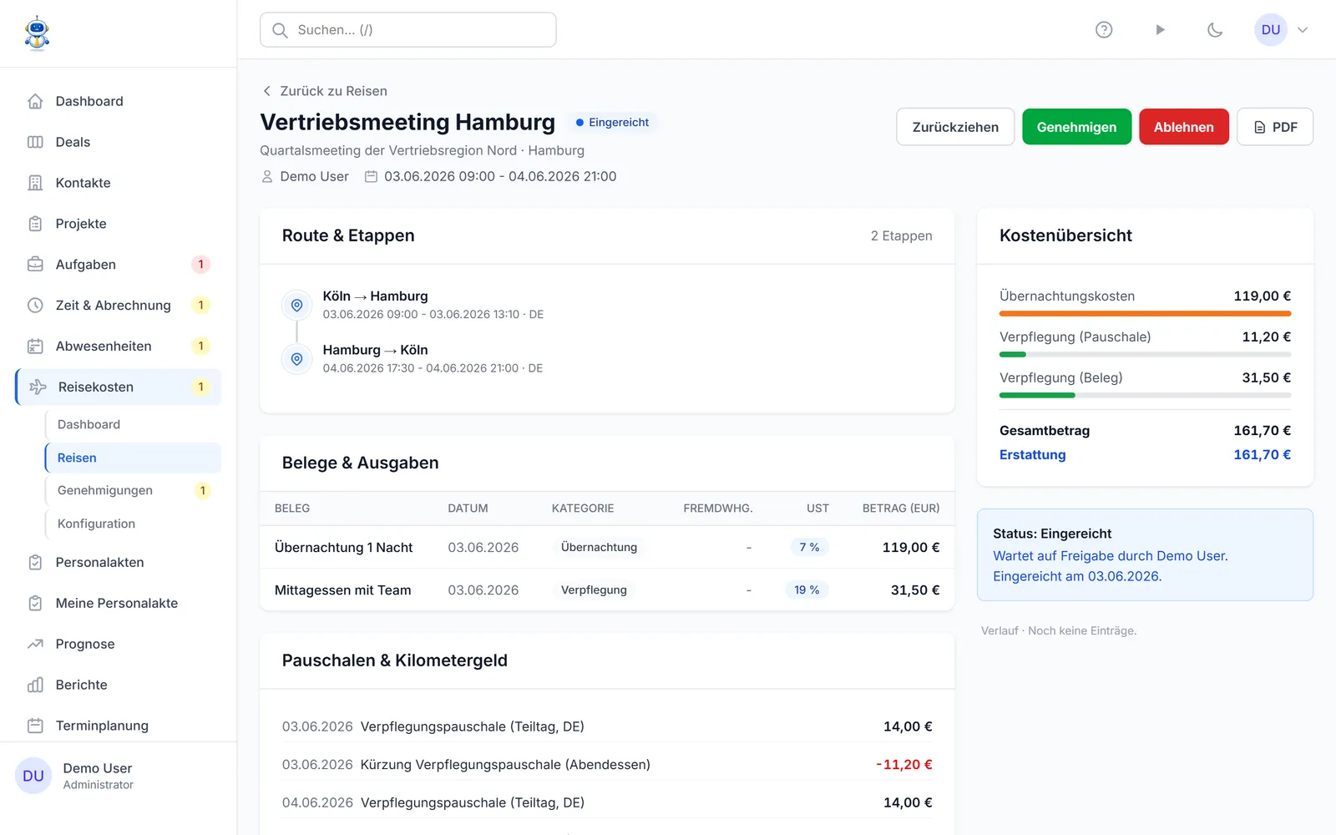Click the red Ablehnen button
The image size is (1336, 835).
click(x=1183, y=127)
